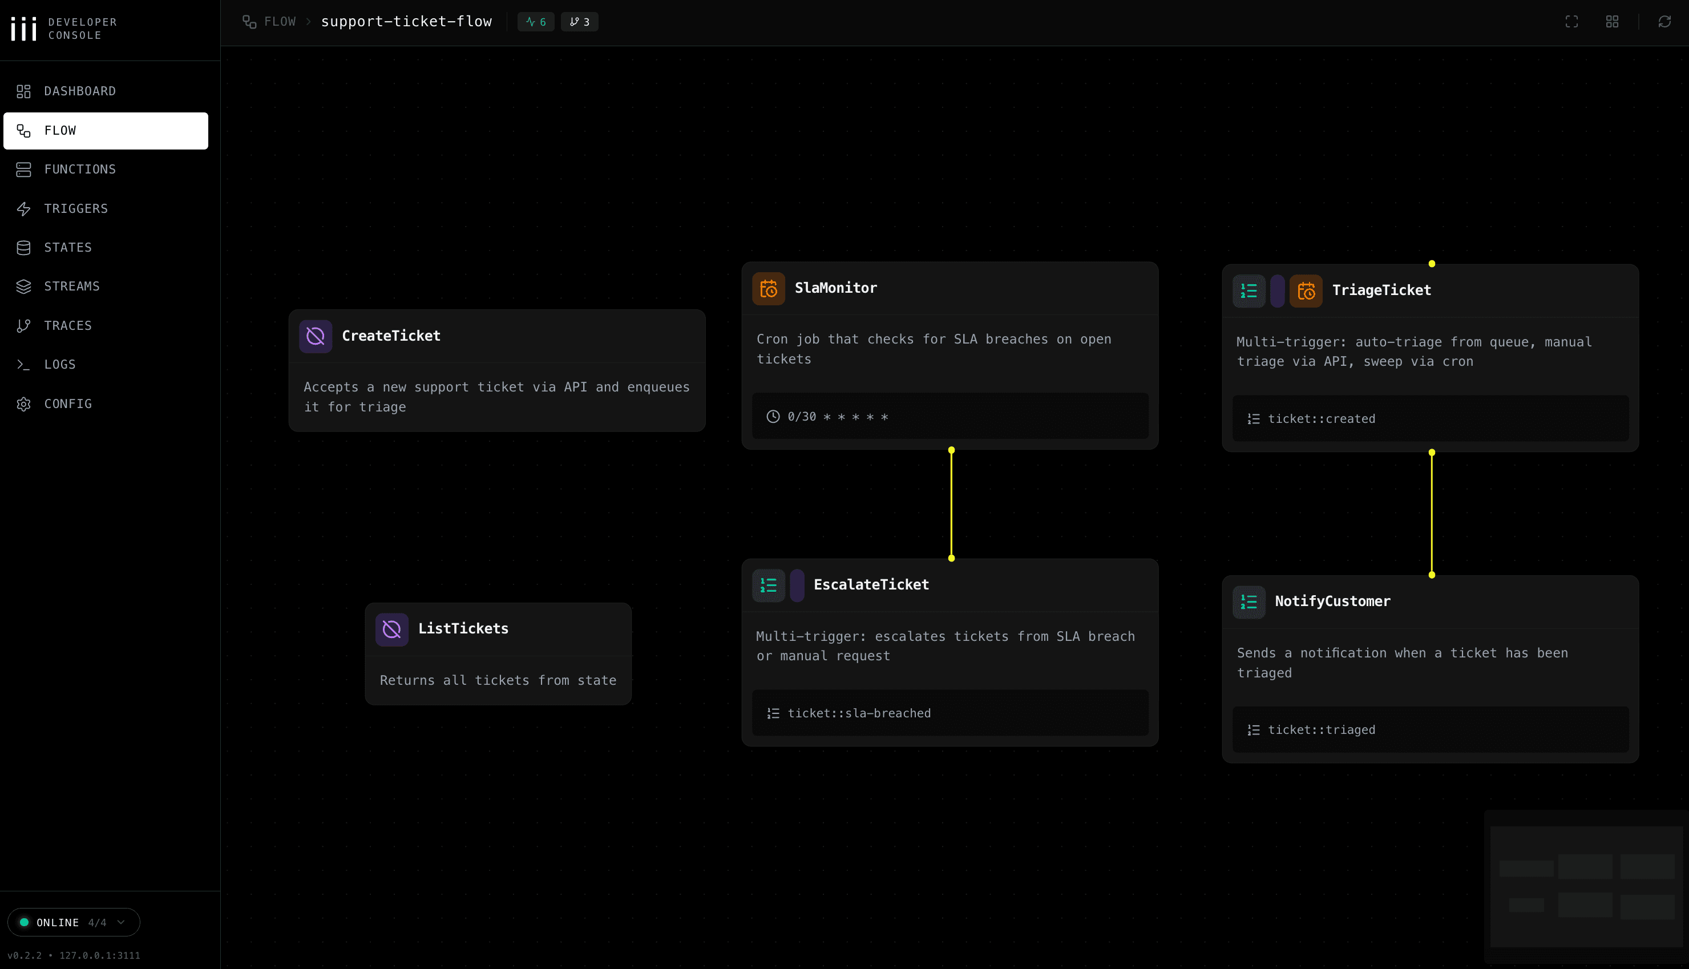Click the refresh icon in the top right corner

(x=1664, y=21)
